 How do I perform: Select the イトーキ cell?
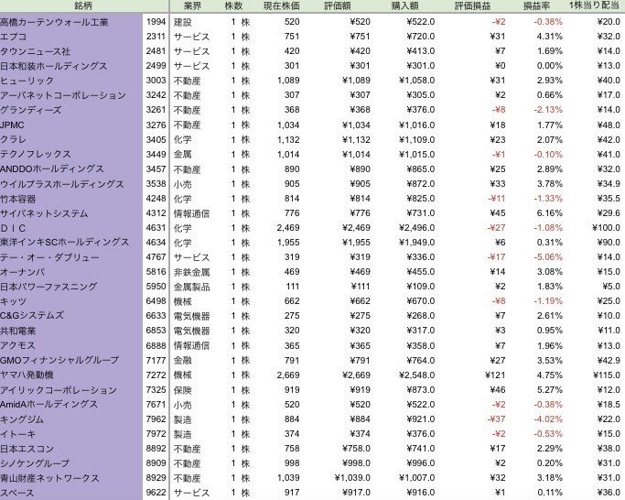coord(17,434)
